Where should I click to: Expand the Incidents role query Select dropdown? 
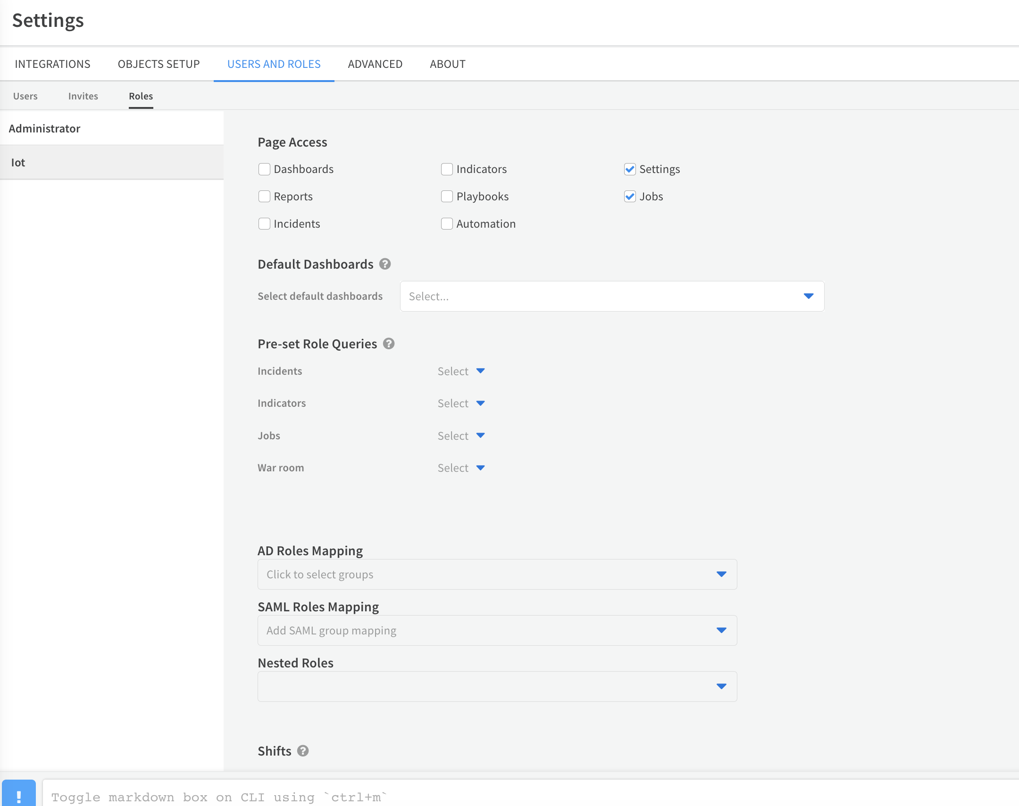[461, 371]
